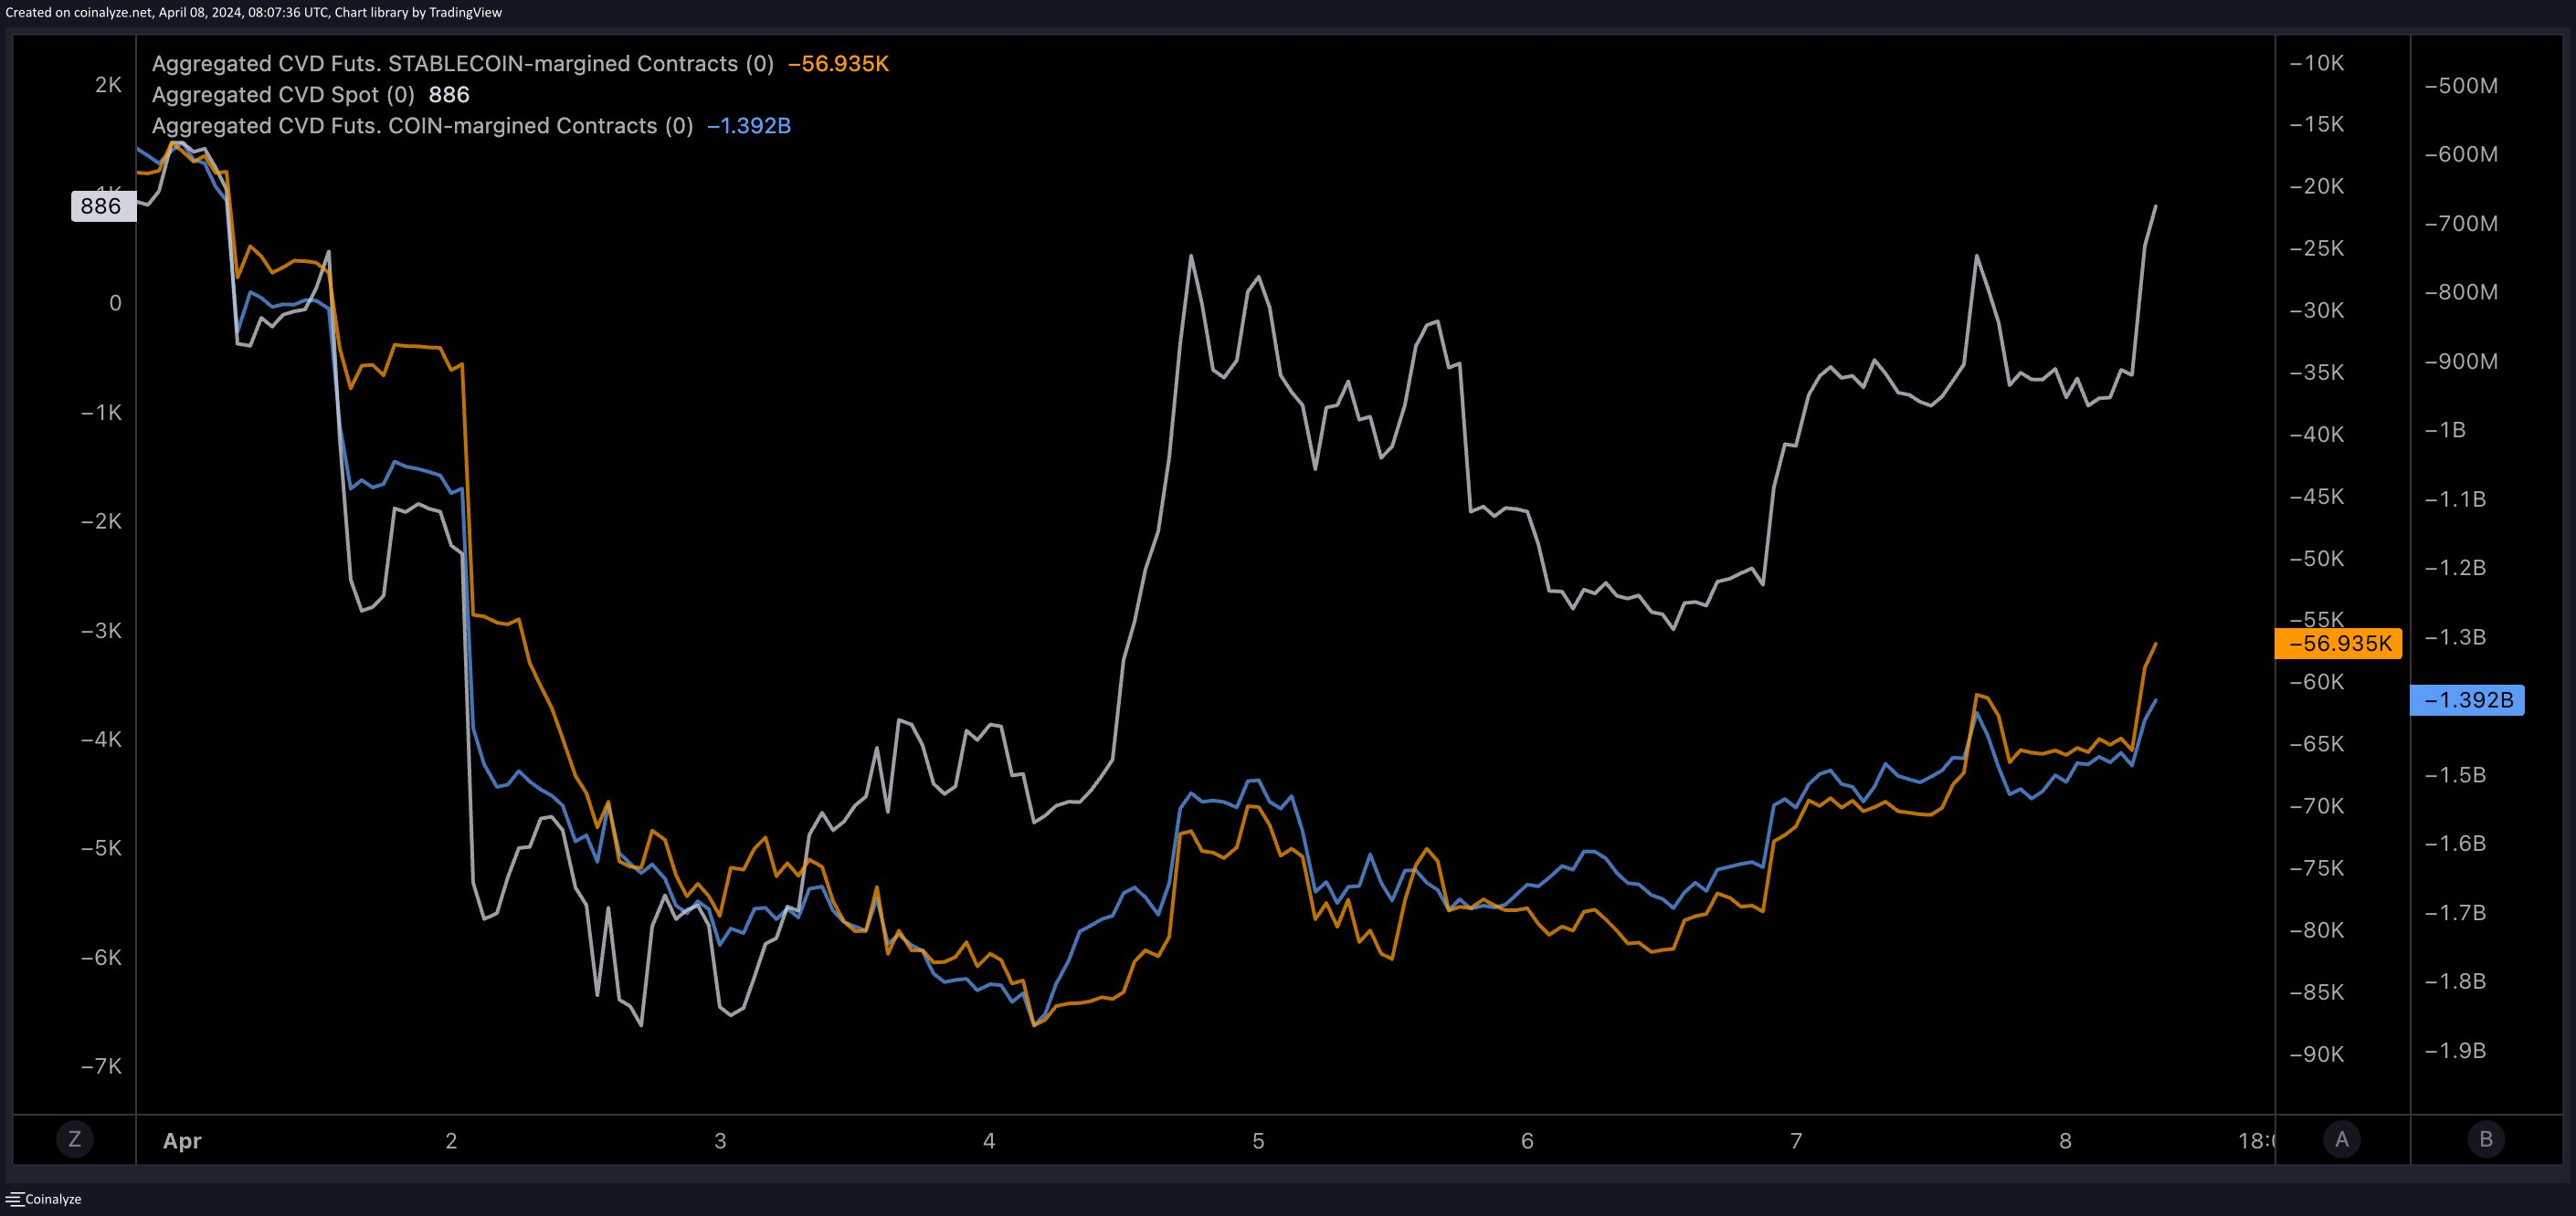Click the B scale button
The height and width of the screenshot is (1216, 2576).
2486,1139
